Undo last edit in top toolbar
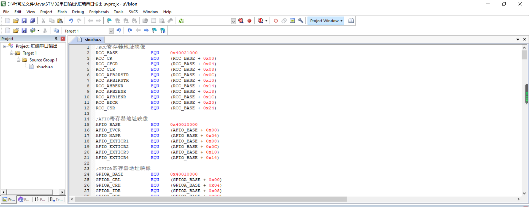Image resolution: width=529 pixels, height=207 pixels. pos(71,21)
